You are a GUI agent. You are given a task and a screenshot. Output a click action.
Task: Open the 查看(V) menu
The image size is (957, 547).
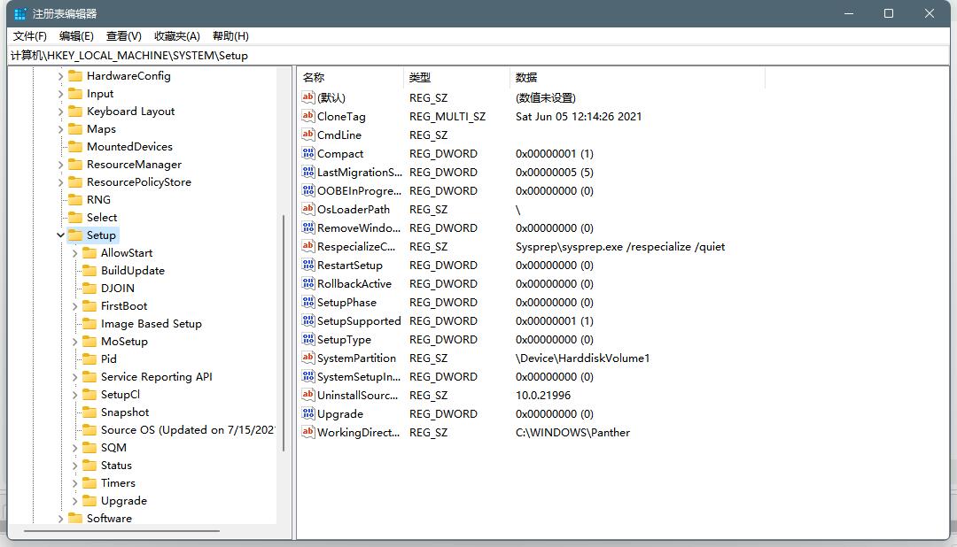point(124,36)
